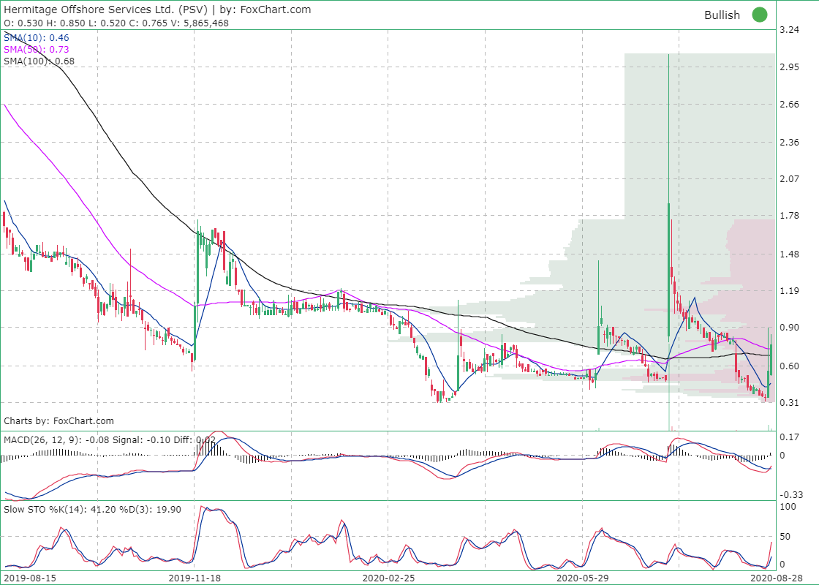Select the SMA(50): 0.73 legend label
This screenshot has width=819, height=585.
pyautogui.click(x=36, y=49)
